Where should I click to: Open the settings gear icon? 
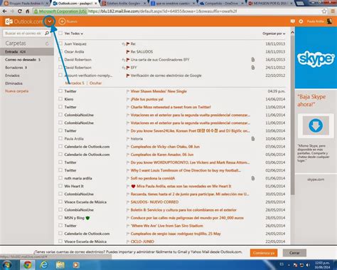301,21
